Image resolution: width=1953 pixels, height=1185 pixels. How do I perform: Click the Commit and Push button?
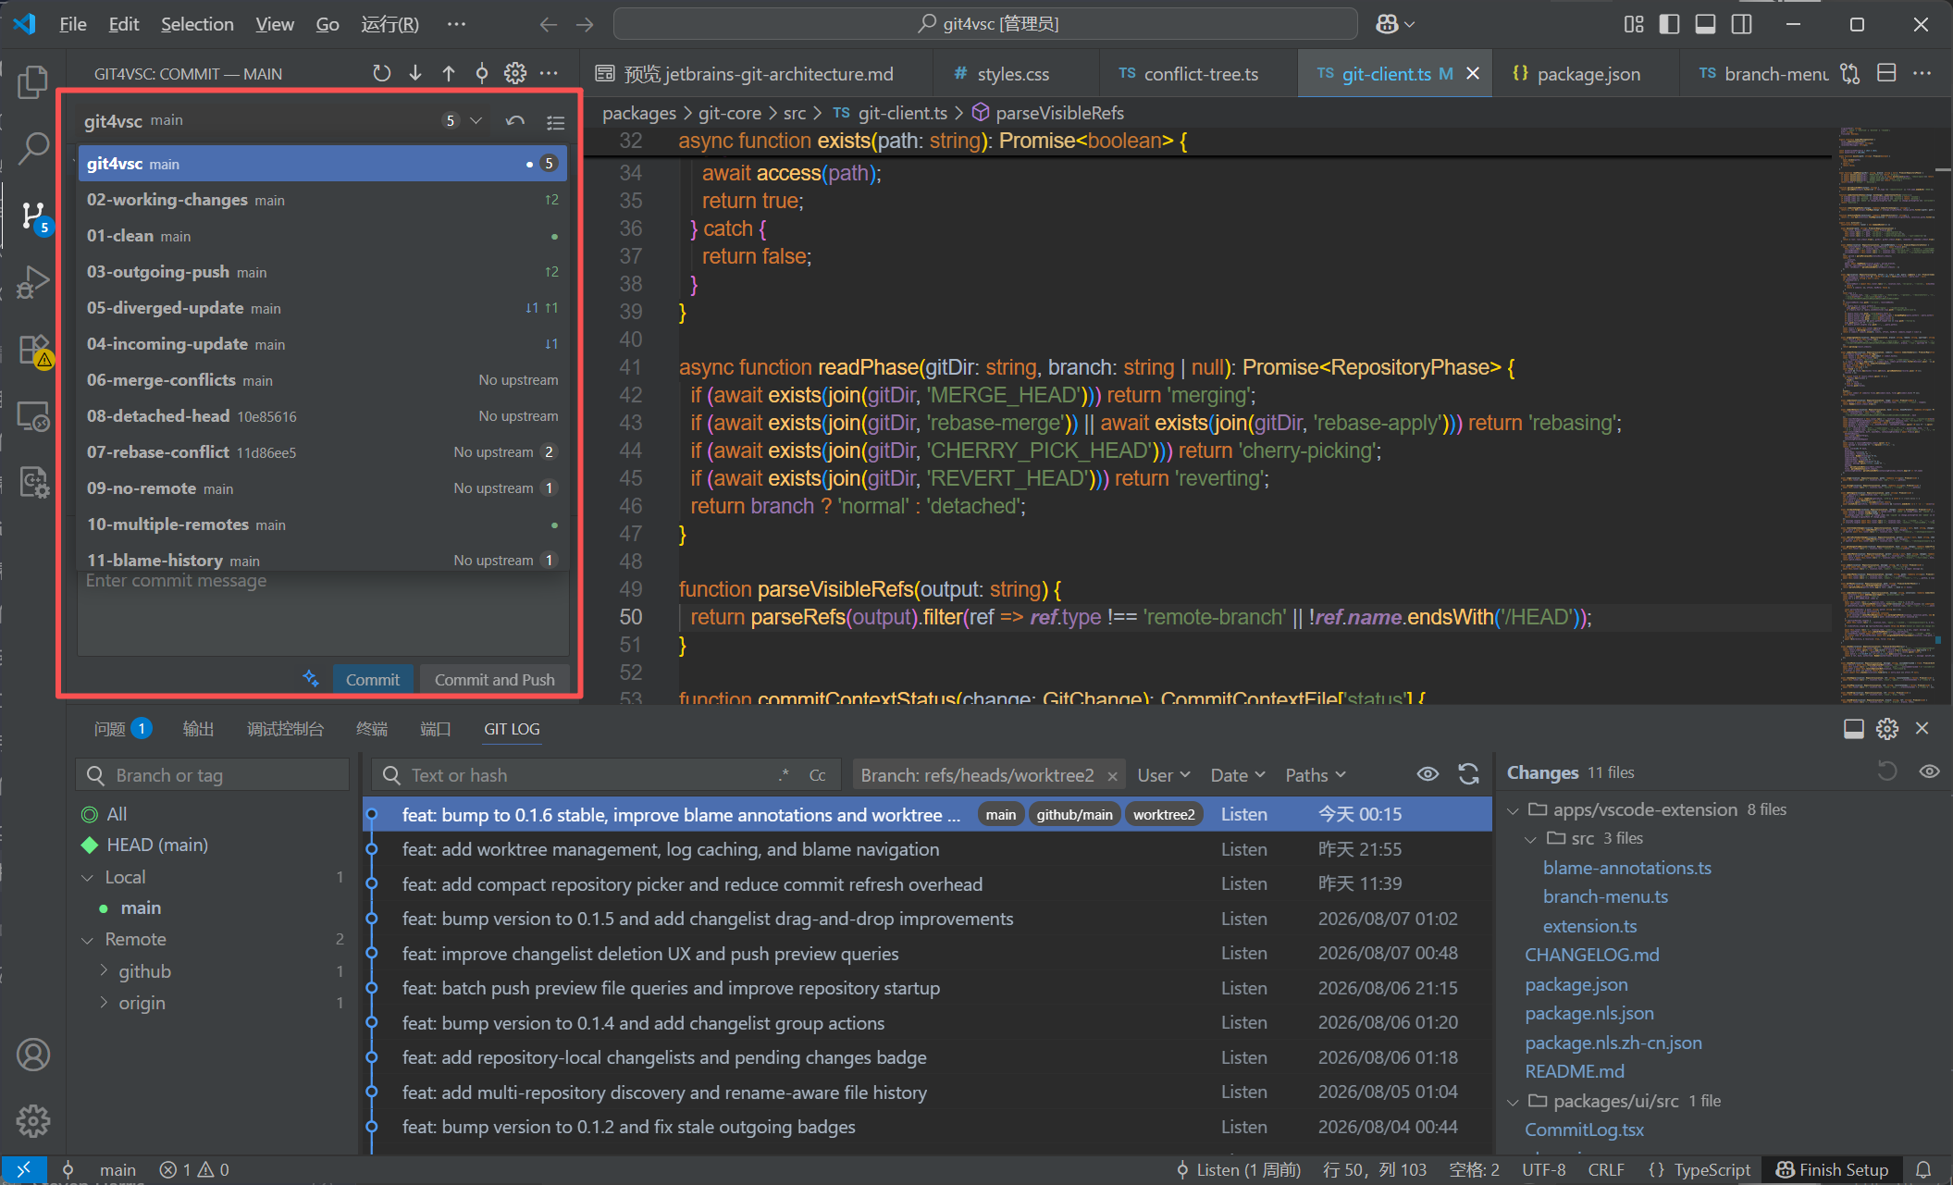pyautogui.click(x=495, y=679)
